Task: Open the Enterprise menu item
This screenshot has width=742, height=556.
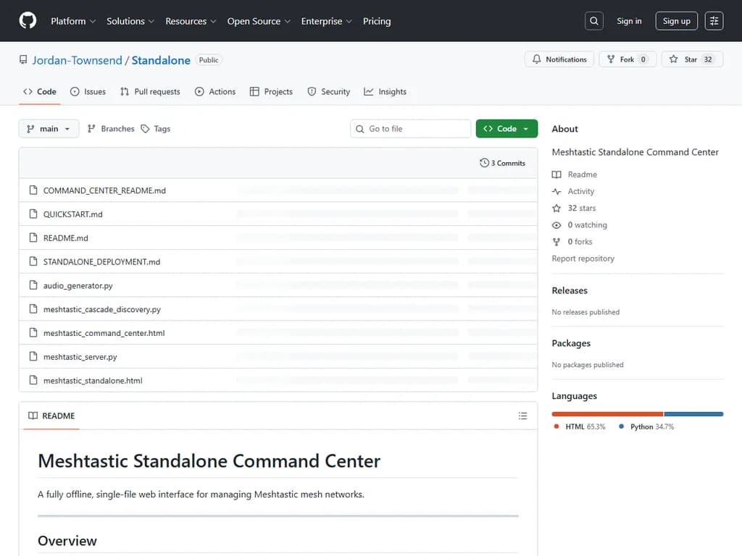Action: pos(322,21)
